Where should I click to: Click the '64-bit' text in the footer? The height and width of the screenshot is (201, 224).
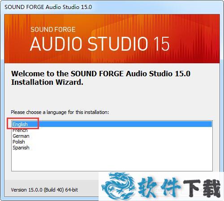click(x=72, y=190)
